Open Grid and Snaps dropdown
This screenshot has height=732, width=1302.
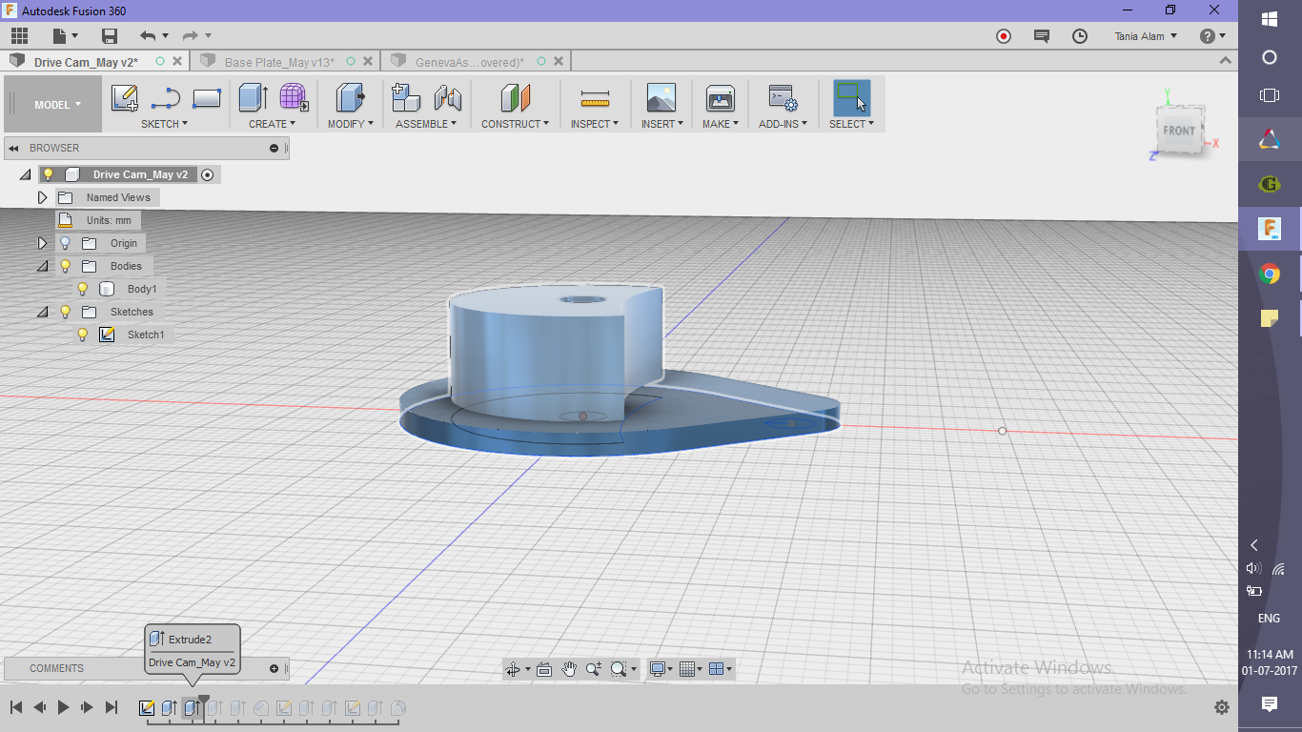[x=692, y=669]
